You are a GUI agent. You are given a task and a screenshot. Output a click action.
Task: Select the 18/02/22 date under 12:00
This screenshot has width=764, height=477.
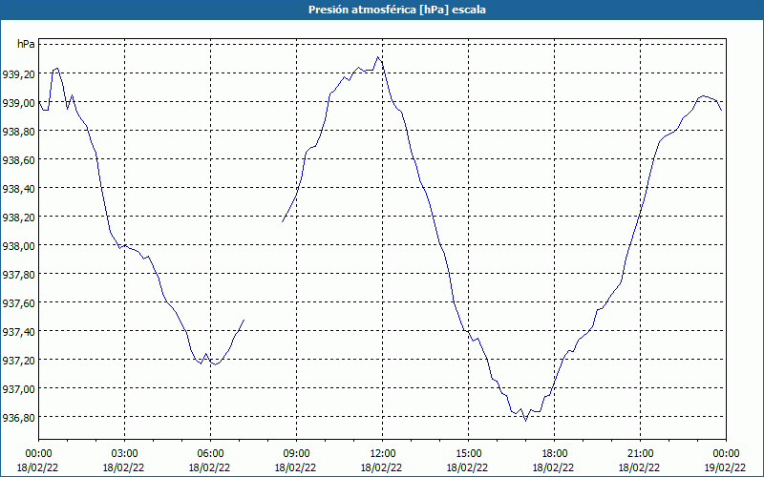coord(381,467)
